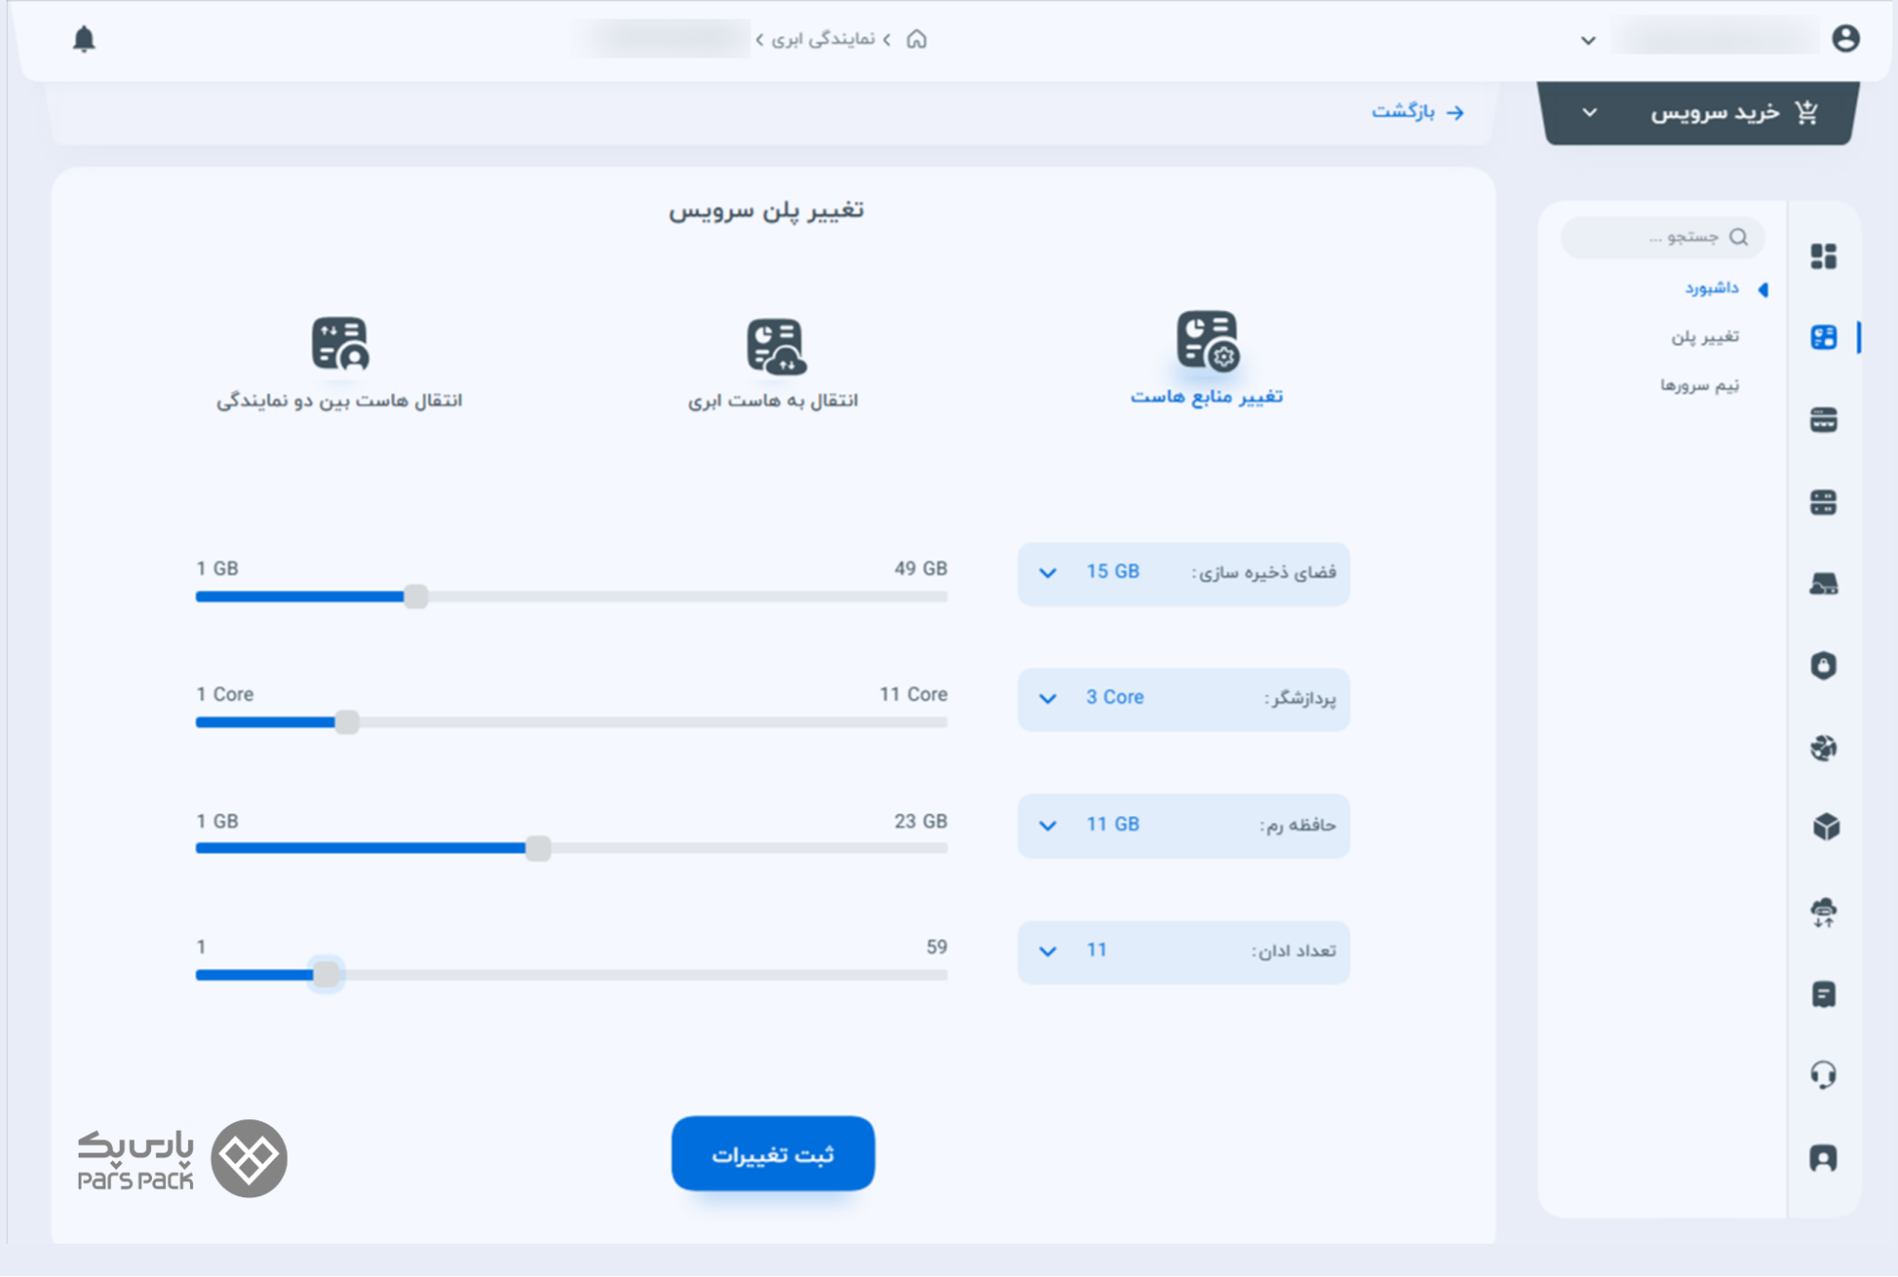Viewport: 1898px width, 1277px height.
Task: Open the user account avatar icon
Action: pos(1845,39)
